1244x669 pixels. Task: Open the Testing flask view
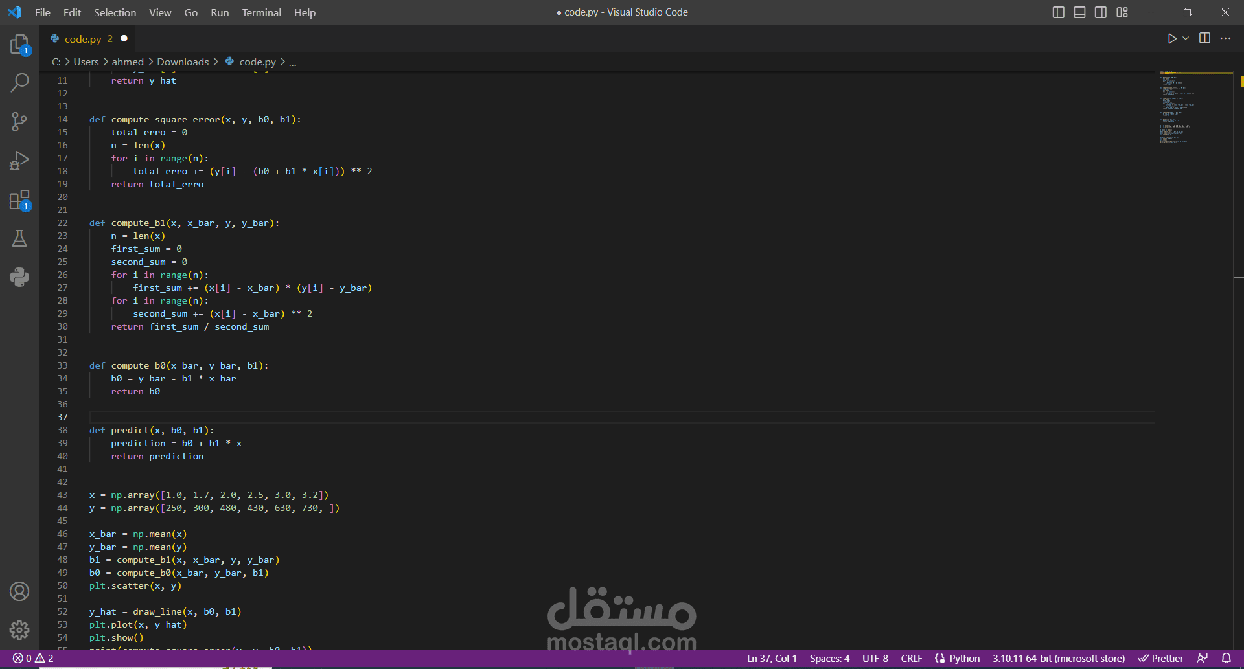point(19,238)
